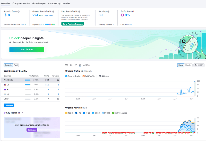
Task: Click the US keywords value 5
Action: pos(58,85)
